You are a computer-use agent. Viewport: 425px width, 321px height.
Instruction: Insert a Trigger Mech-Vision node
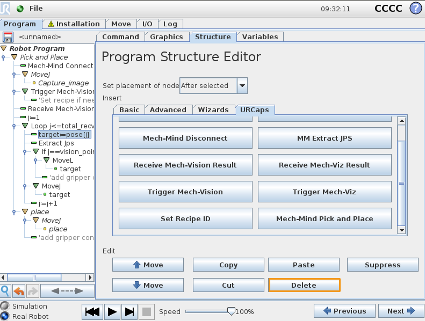pyautogui.click(x=185, y=192)
